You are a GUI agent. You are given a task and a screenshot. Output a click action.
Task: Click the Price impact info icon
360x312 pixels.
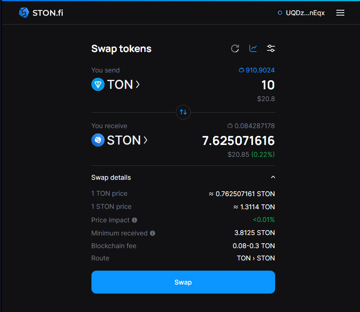tap(134, 220)
